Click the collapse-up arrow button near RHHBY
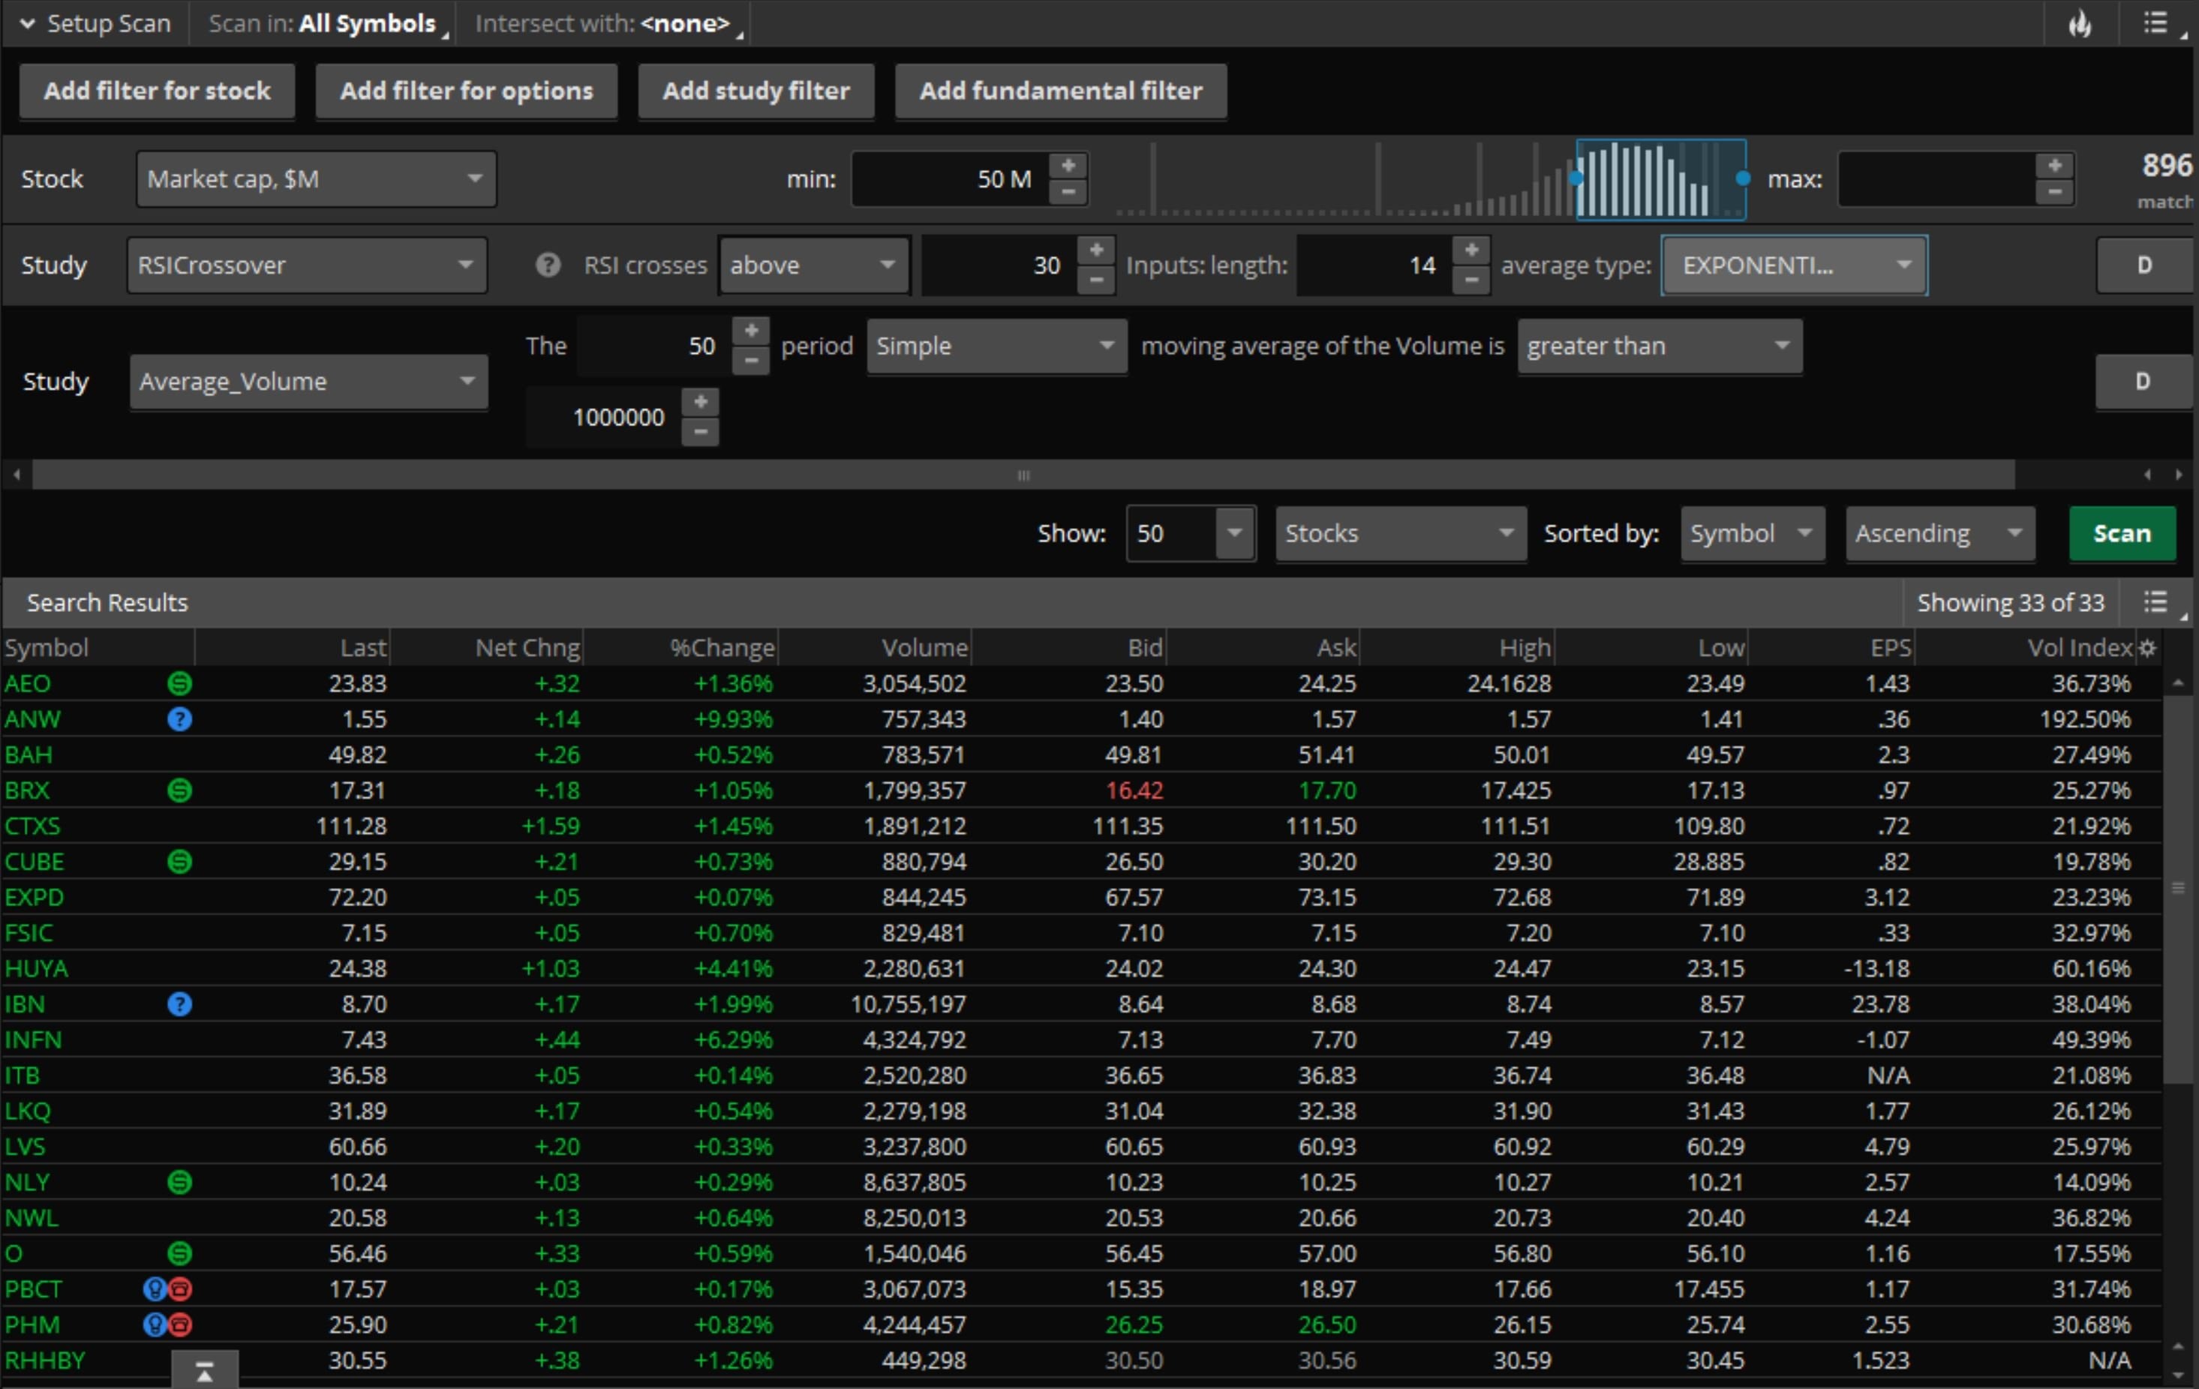This screenshot has width=2199, height=1389. click(x=205, y=1371)
